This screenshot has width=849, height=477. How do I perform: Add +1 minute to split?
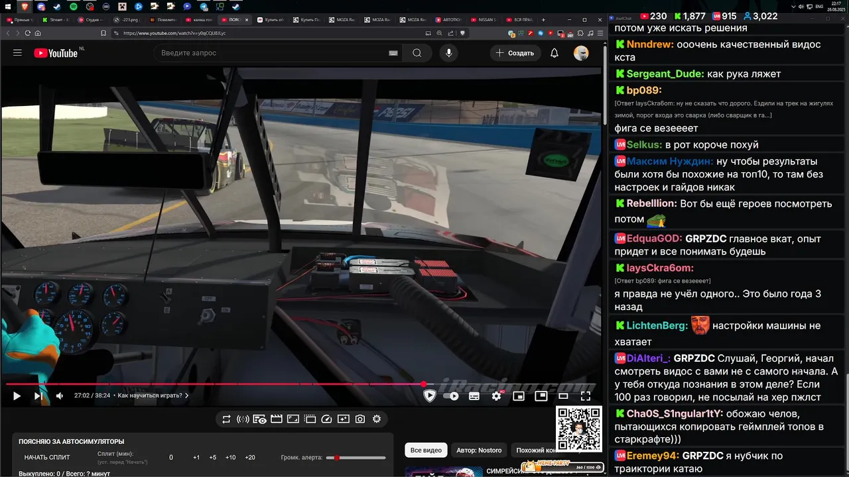196,458
